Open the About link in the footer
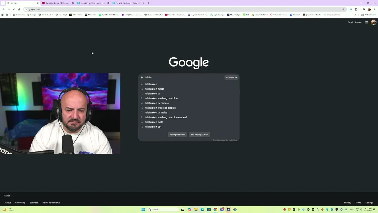The width and height of the screenshot is (378, 213). (x=8, y=203)
